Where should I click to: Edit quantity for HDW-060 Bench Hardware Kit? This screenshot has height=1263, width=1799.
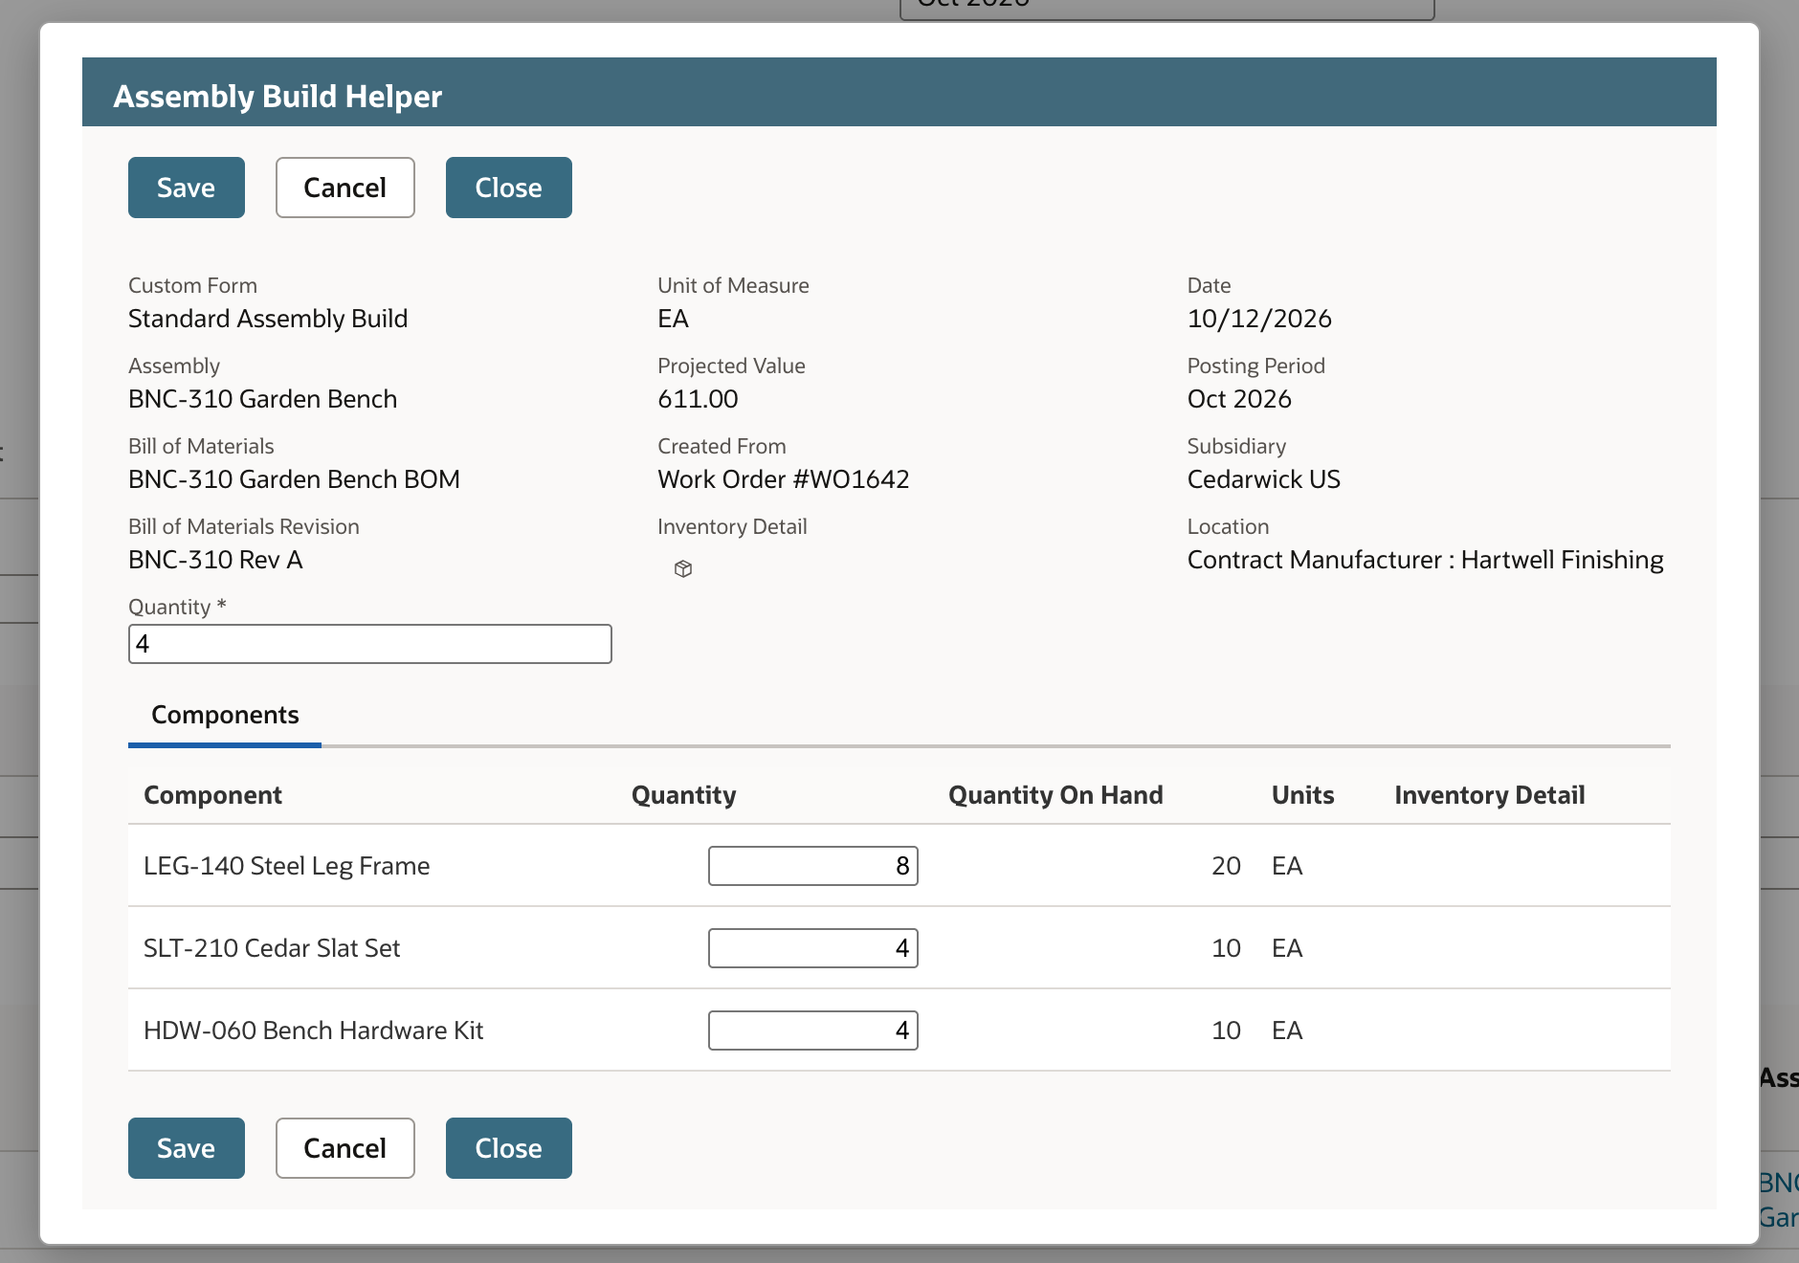tap(813, 1030)
